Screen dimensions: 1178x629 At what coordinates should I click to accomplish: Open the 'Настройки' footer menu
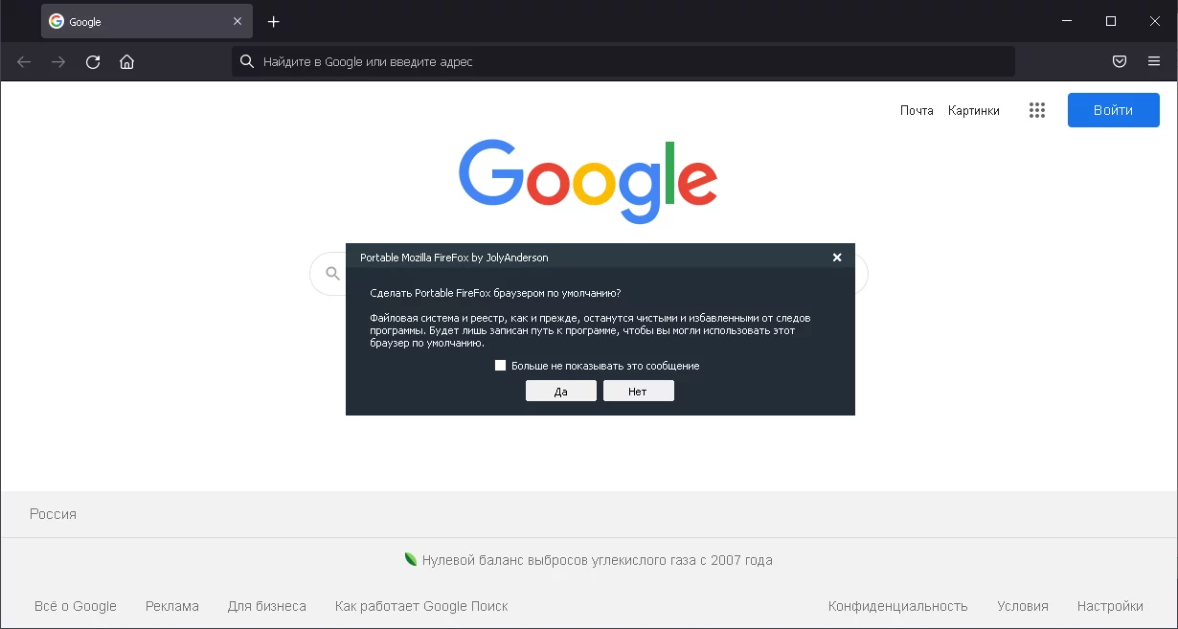click(1110, 606)
